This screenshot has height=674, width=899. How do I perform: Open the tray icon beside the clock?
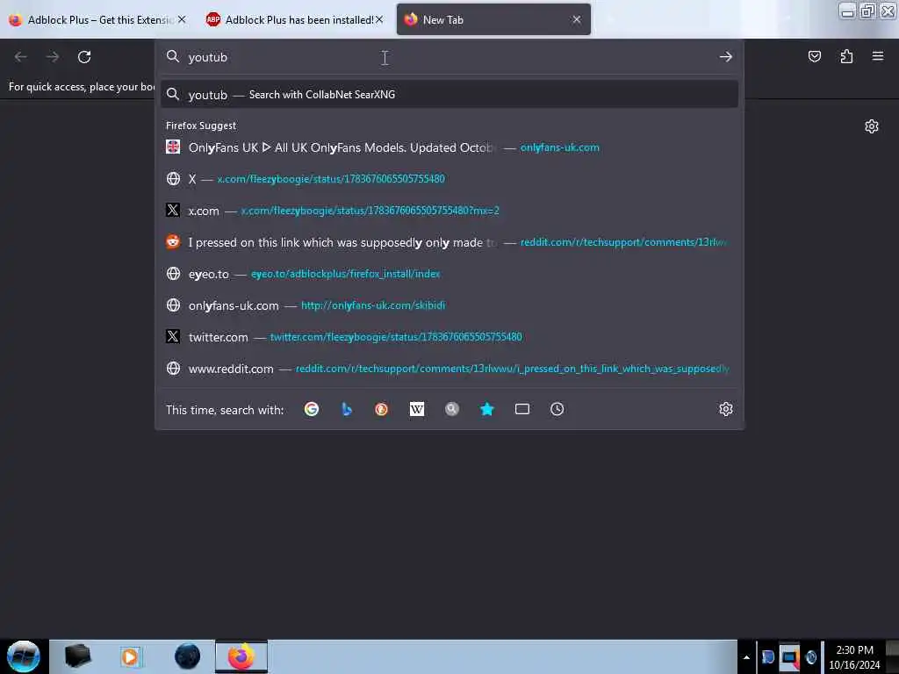pos(810,657)
